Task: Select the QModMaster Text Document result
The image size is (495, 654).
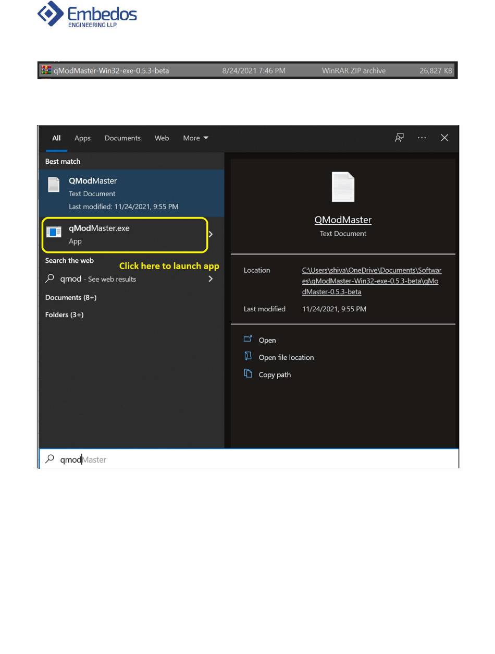Action: (131, 193)
